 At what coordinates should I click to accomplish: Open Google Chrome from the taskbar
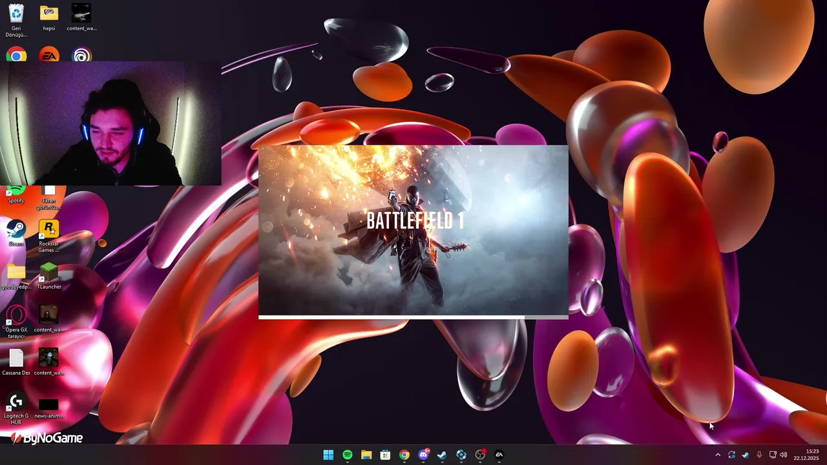404,455
